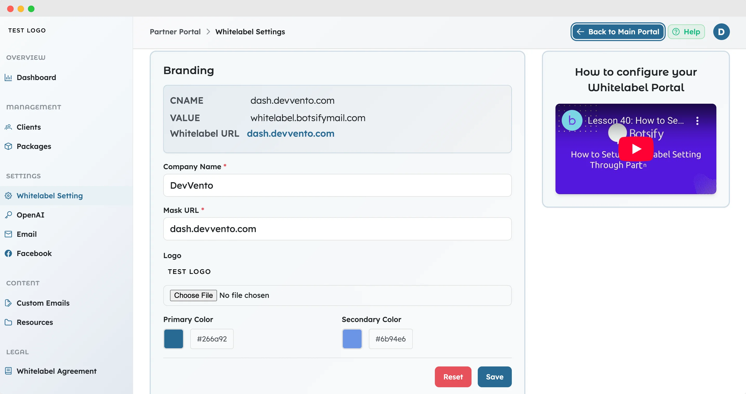Viewport: 746px width, 394px height.
Task: Open the Secondary Color swatch picker
Action: [x=352, y=339]
